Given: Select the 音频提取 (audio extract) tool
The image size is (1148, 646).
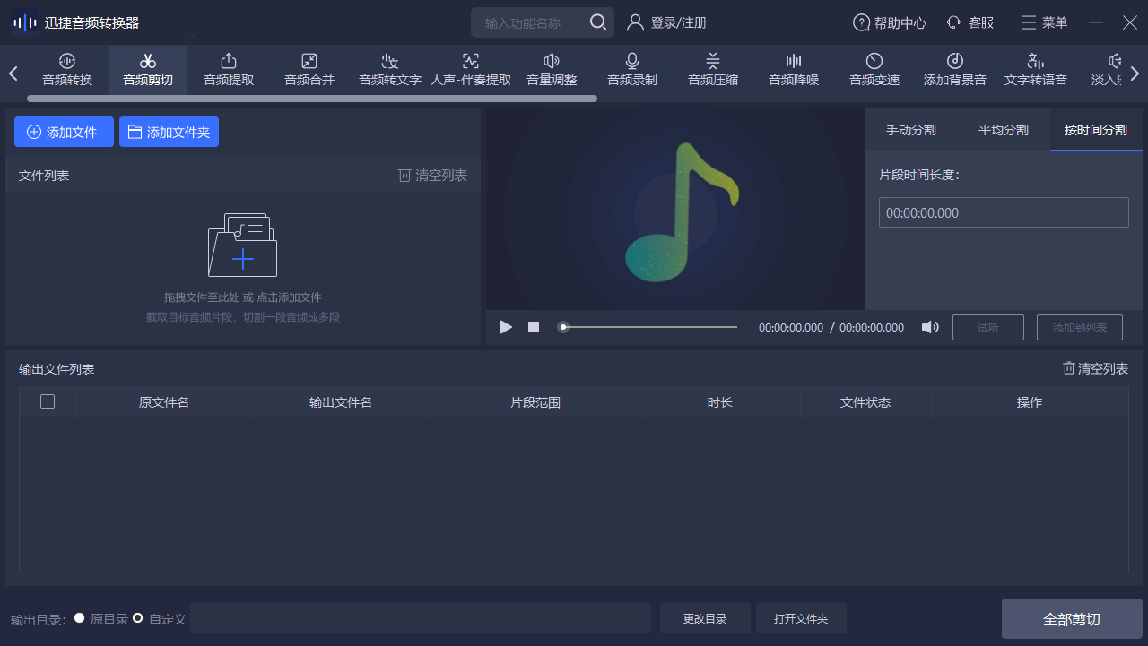Looking at the screenshot, I should click(x=228, y=70).
